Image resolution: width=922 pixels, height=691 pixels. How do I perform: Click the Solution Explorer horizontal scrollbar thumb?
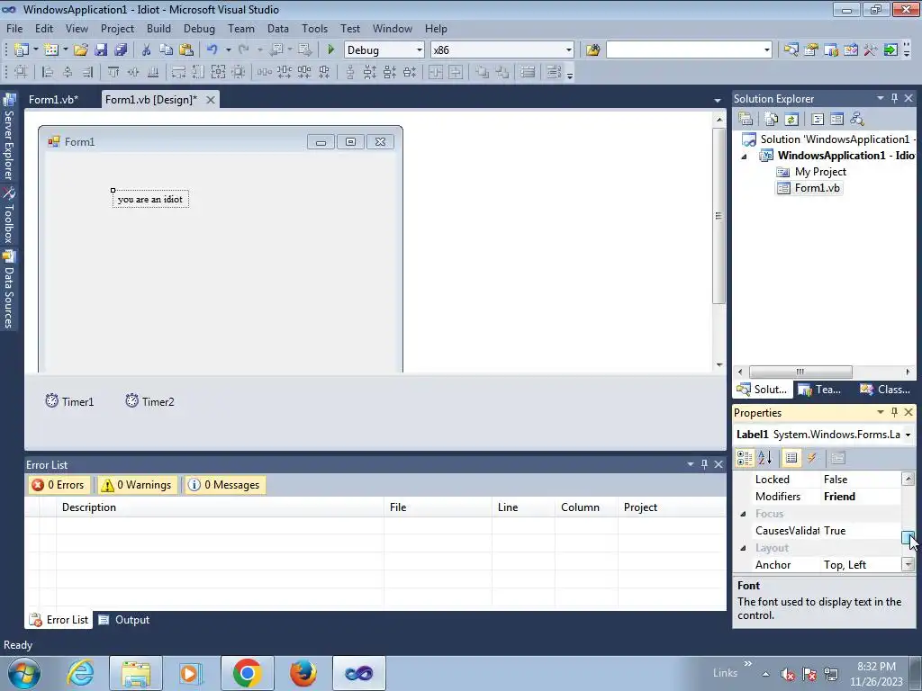[800, 372]
